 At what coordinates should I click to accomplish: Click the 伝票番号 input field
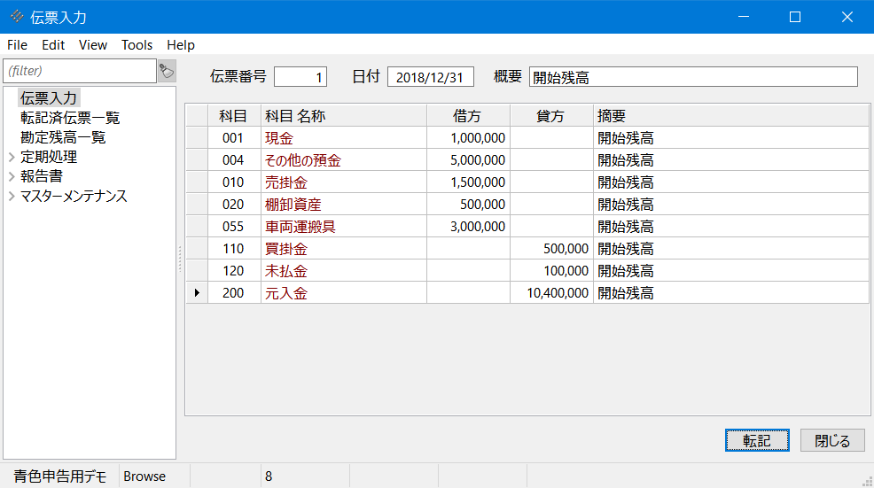point(300,77)
